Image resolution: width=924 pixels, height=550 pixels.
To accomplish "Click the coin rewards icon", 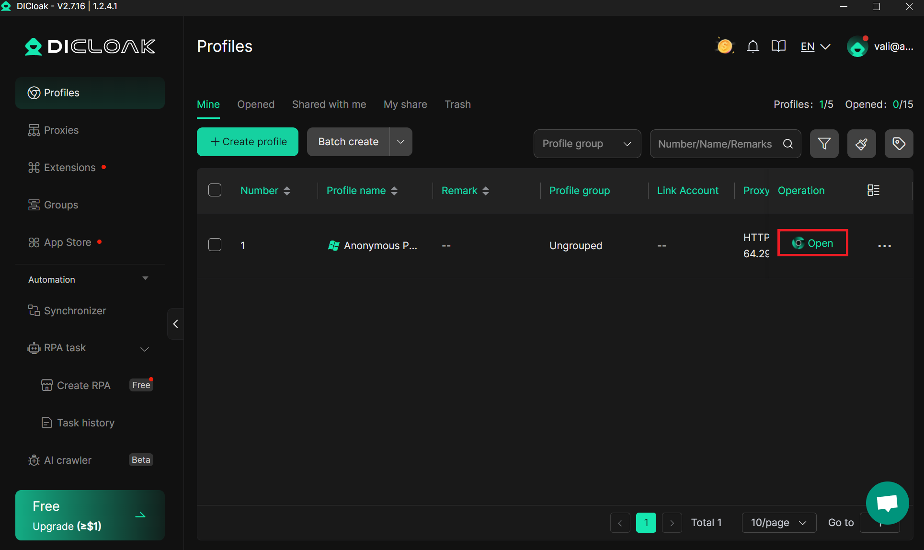I will [724, 46].
